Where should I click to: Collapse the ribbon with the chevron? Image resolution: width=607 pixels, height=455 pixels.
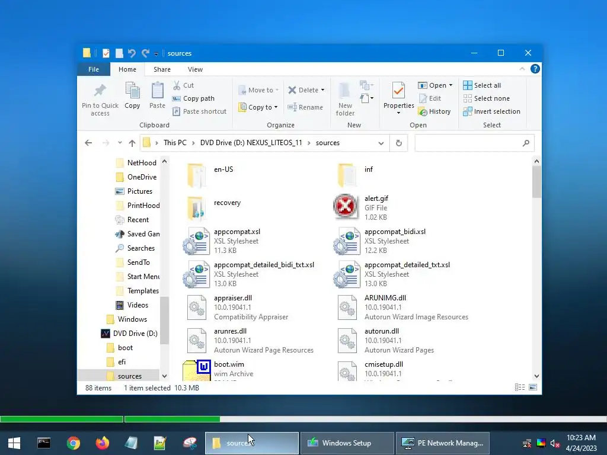(x=522, y=69)
